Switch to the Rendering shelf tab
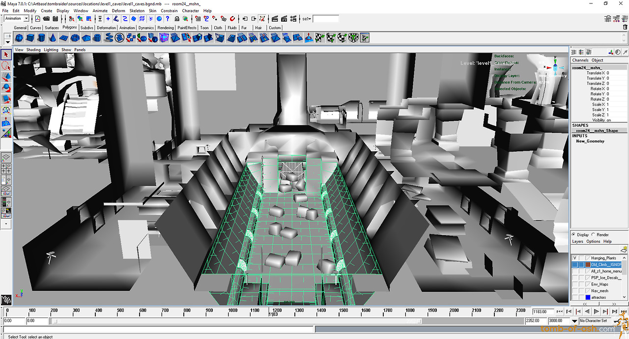 [x=166, y=28]
